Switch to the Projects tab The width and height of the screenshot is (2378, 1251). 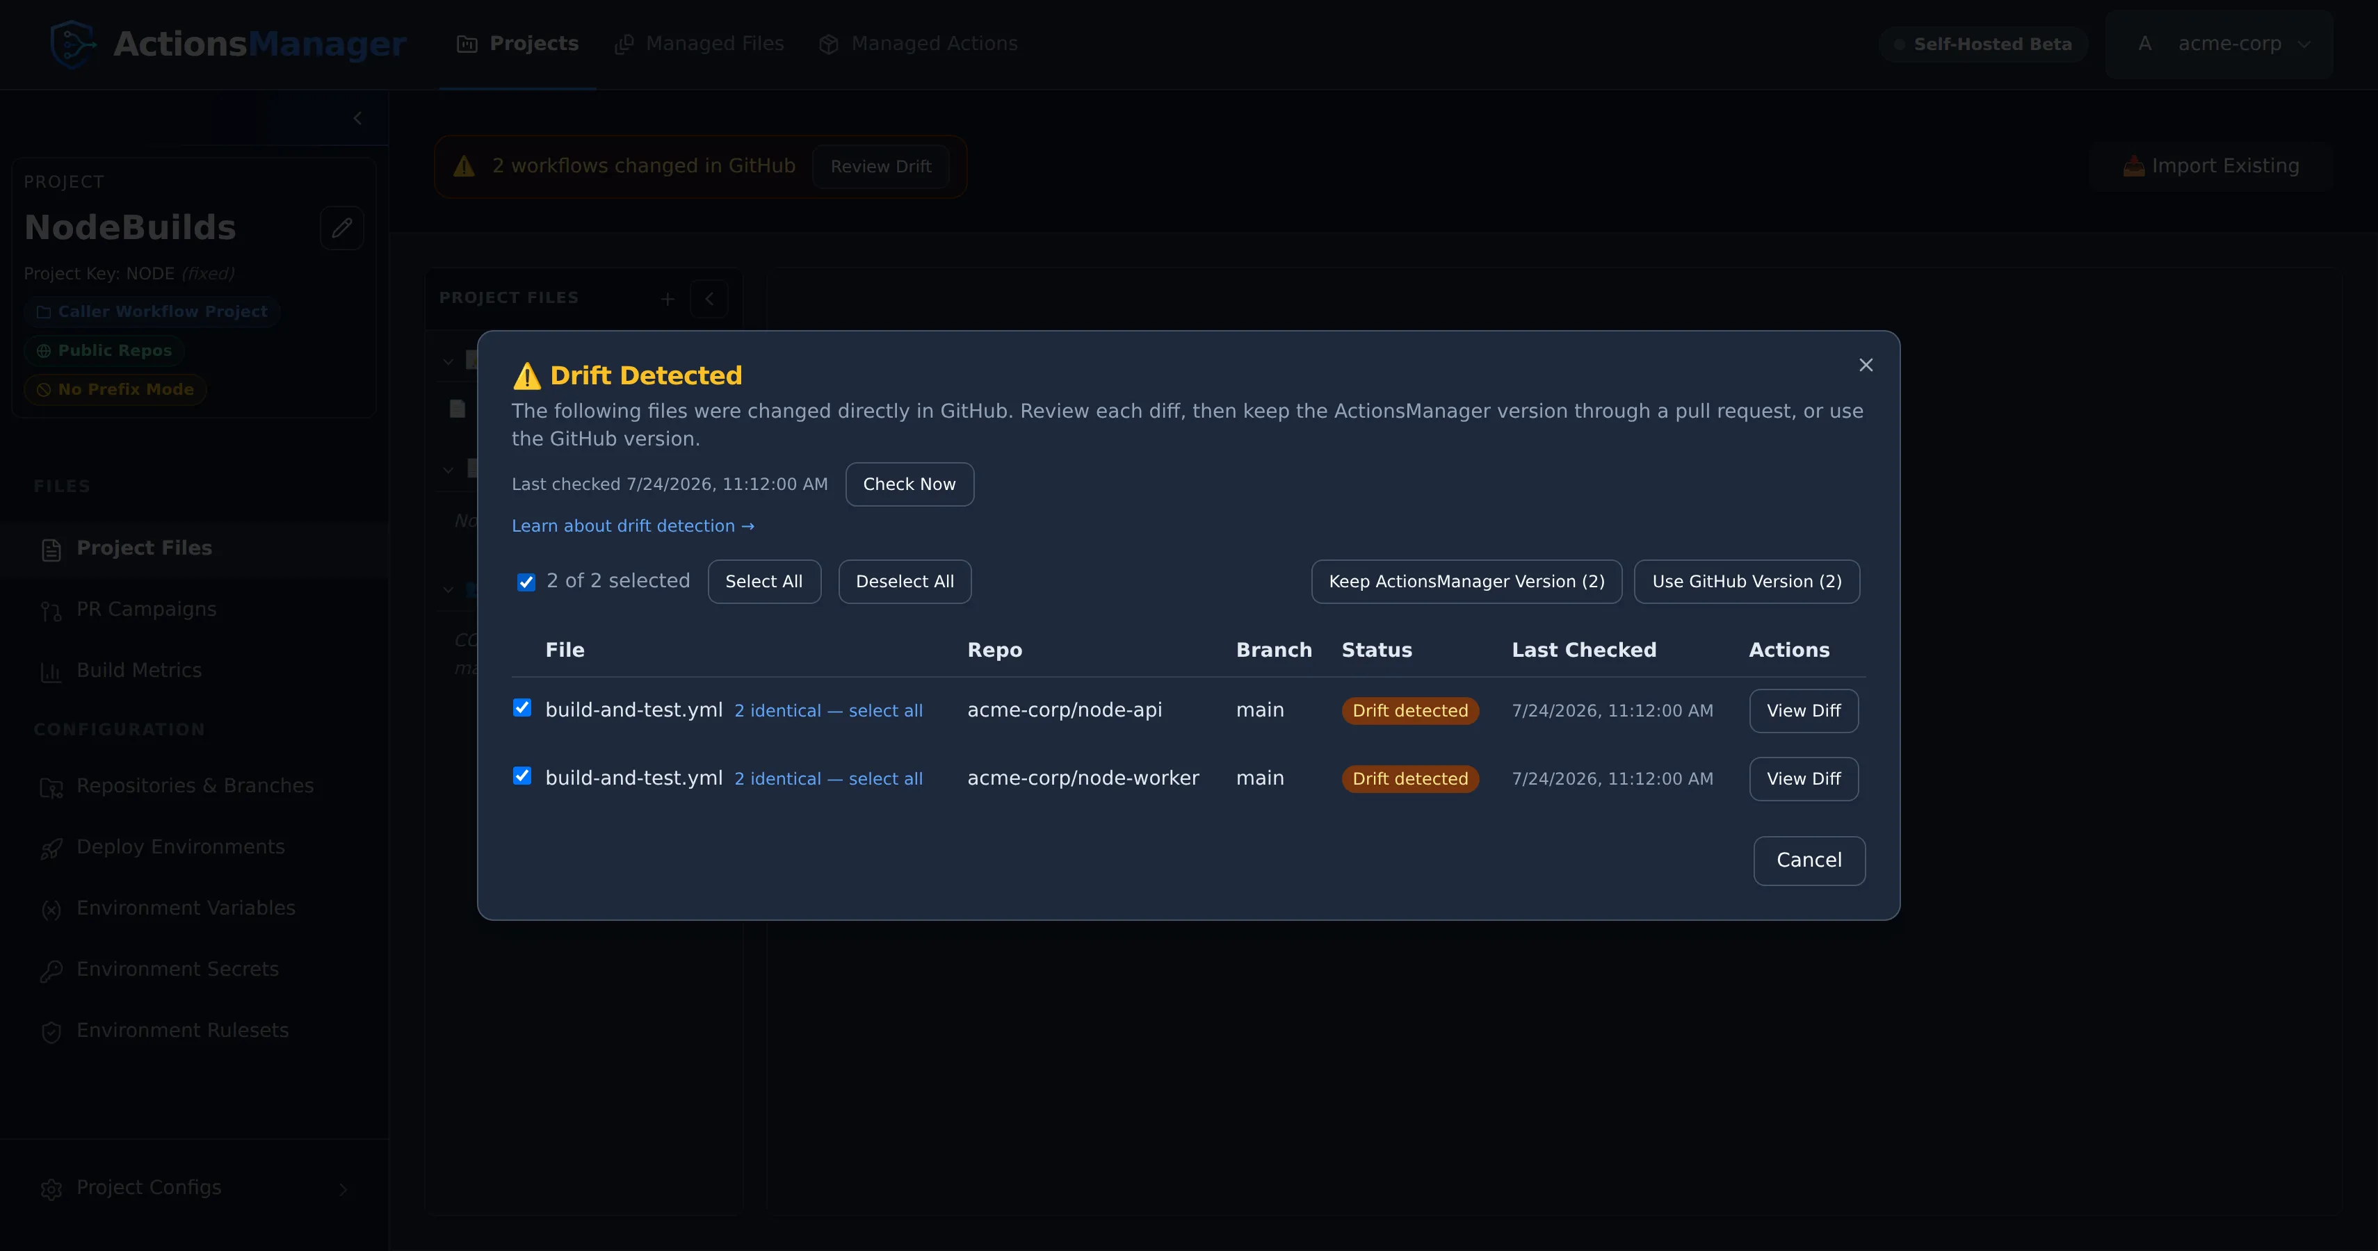tap(517, 43)
